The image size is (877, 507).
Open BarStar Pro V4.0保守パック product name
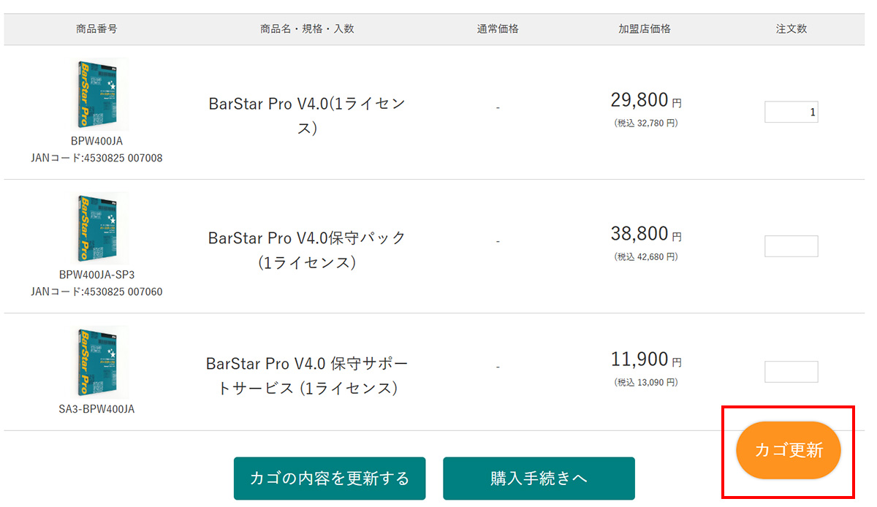pyautogui.click(x=307, y=249)
